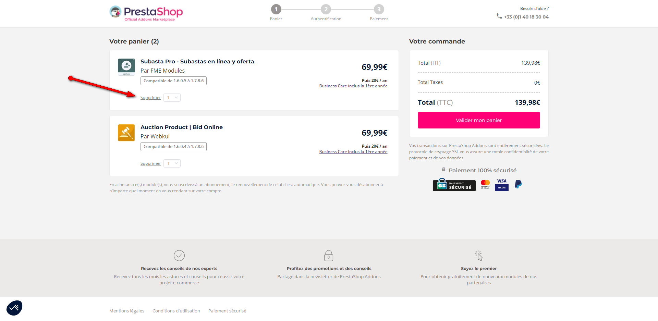Go to step 2 Authentification
This screenshot has width=658, height=321.
click(326, 10)
